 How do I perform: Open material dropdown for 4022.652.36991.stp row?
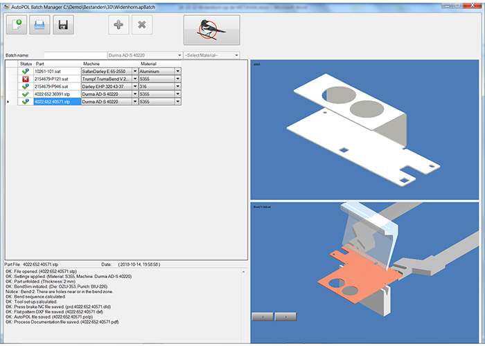tap(177, 94)
